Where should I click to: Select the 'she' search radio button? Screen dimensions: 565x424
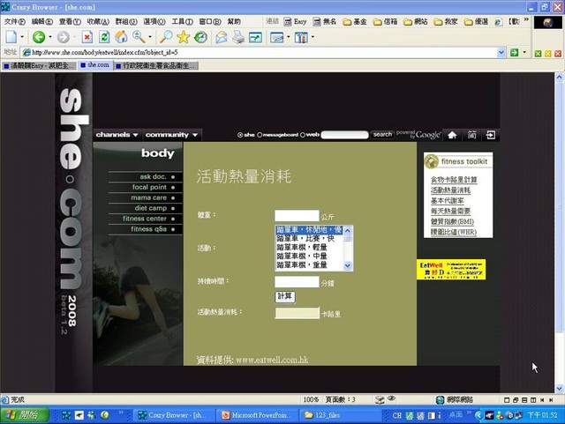tap(240, 135)
